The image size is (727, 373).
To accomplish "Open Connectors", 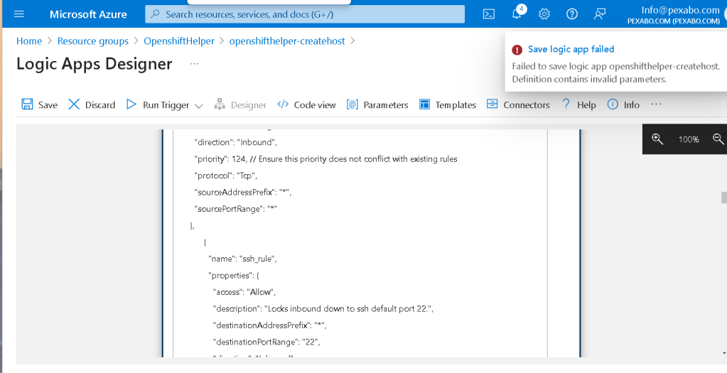I will (x=518, y=104).
